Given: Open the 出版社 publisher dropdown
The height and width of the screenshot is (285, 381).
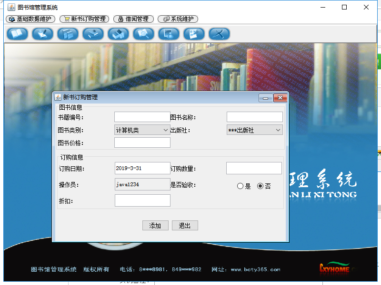Looking at the screenshot, I should [x=254, y=130].
